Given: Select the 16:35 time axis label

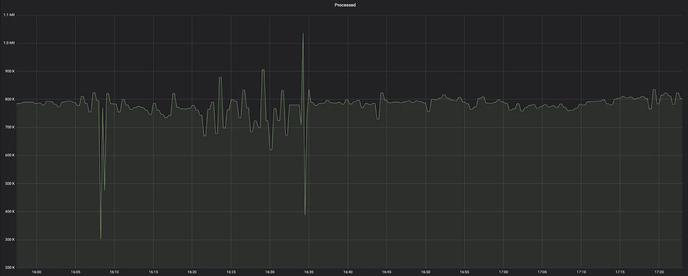Looking at the screenshot, I should click(x=309, y=272).
